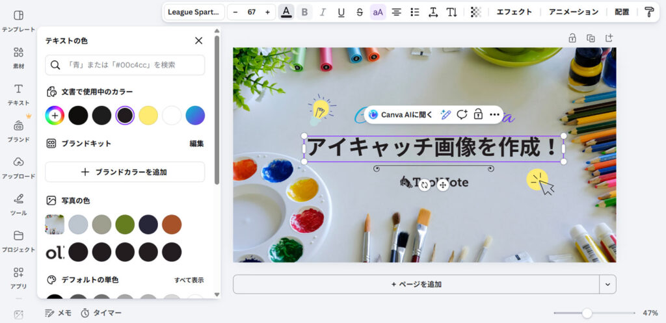Select the green photo color swatch
The image size is (666, 323).
click(x=125, y=224)
